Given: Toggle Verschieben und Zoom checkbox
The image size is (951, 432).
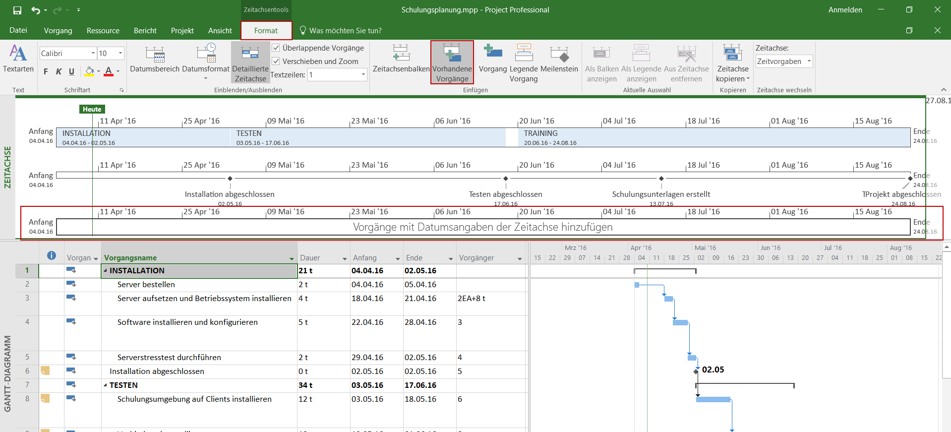Looking at the screenshot, I should point(276,62).
